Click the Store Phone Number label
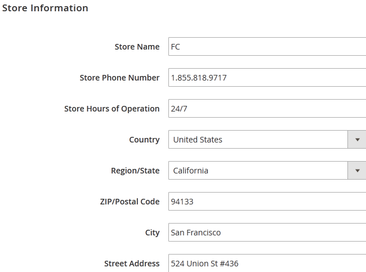 point(119,78)
